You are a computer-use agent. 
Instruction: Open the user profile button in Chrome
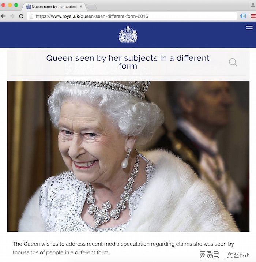[252, 5]
